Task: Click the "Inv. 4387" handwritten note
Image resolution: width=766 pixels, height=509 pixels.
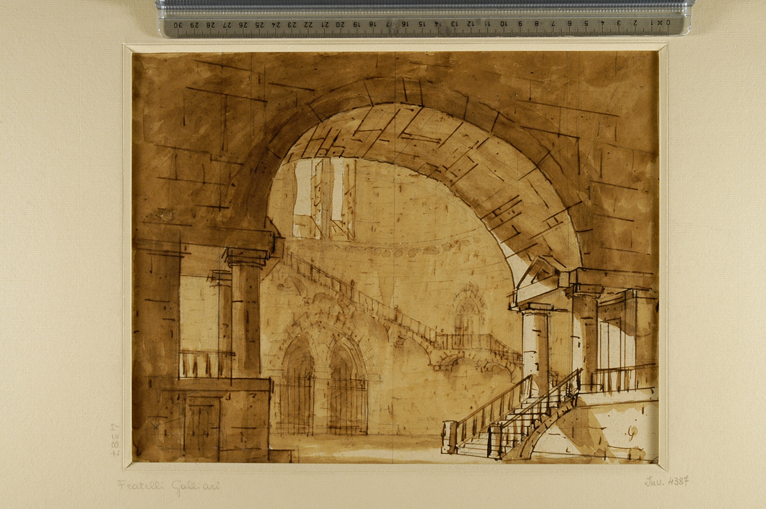Action: (667, 482)
